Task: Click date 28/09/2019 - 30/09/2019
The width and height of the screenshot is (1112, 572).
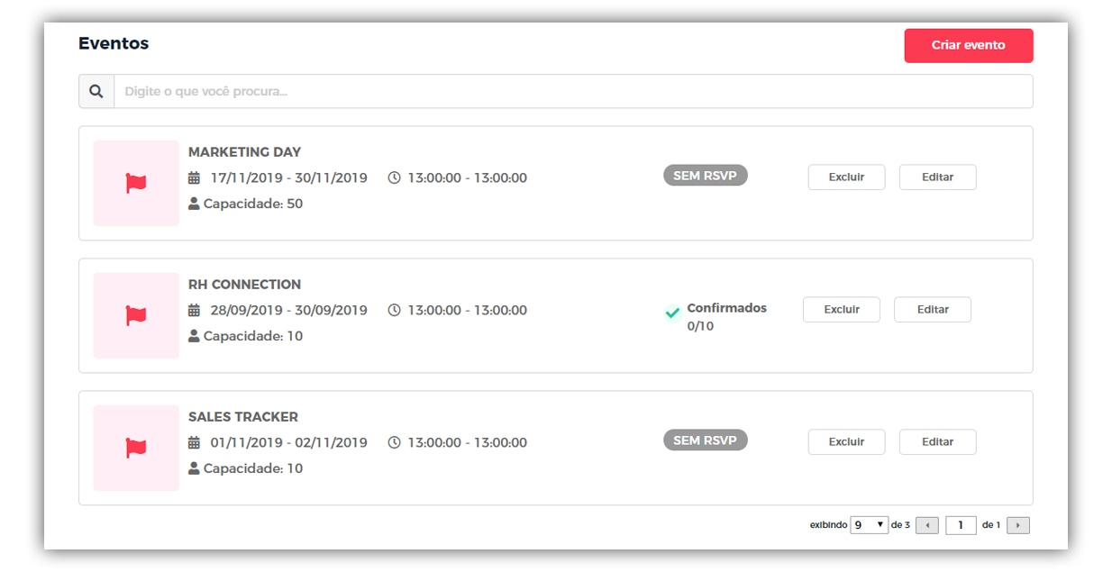Action: (289, 311)
